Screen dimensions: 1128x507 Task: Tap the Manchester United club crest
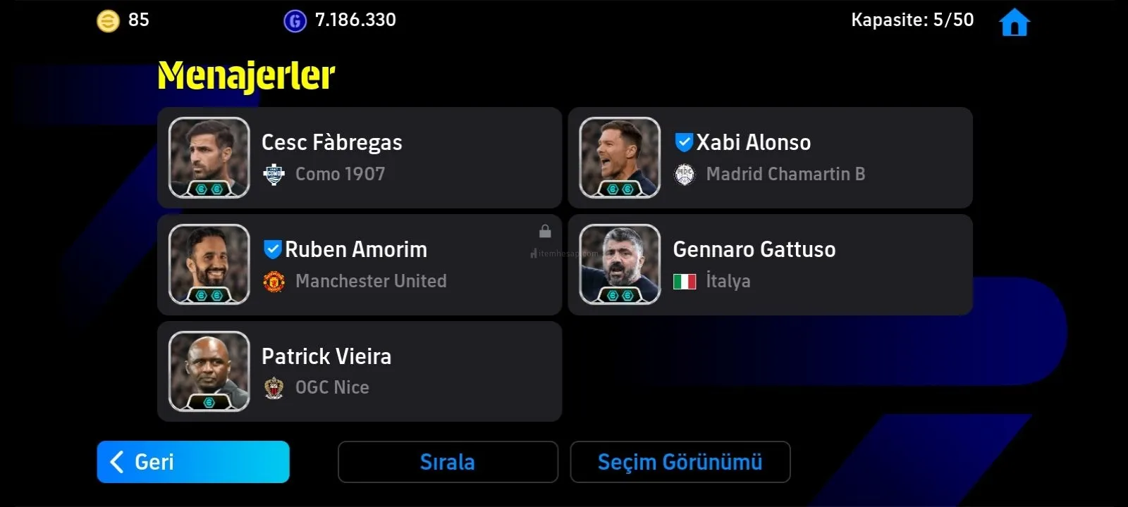(274, 281)
